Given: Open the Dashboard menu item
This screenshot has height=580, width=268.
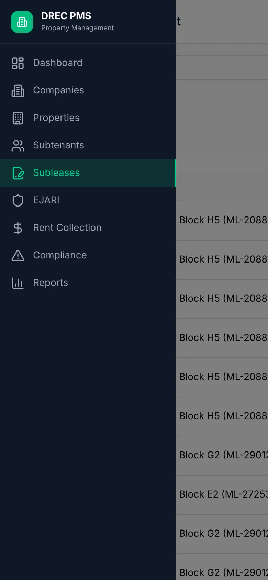Looking at the screenshot, I should tap(88, 63).
